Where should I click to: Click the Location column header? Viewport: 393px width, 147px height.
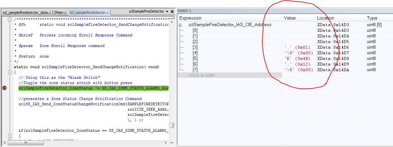[x=325, y=18]
